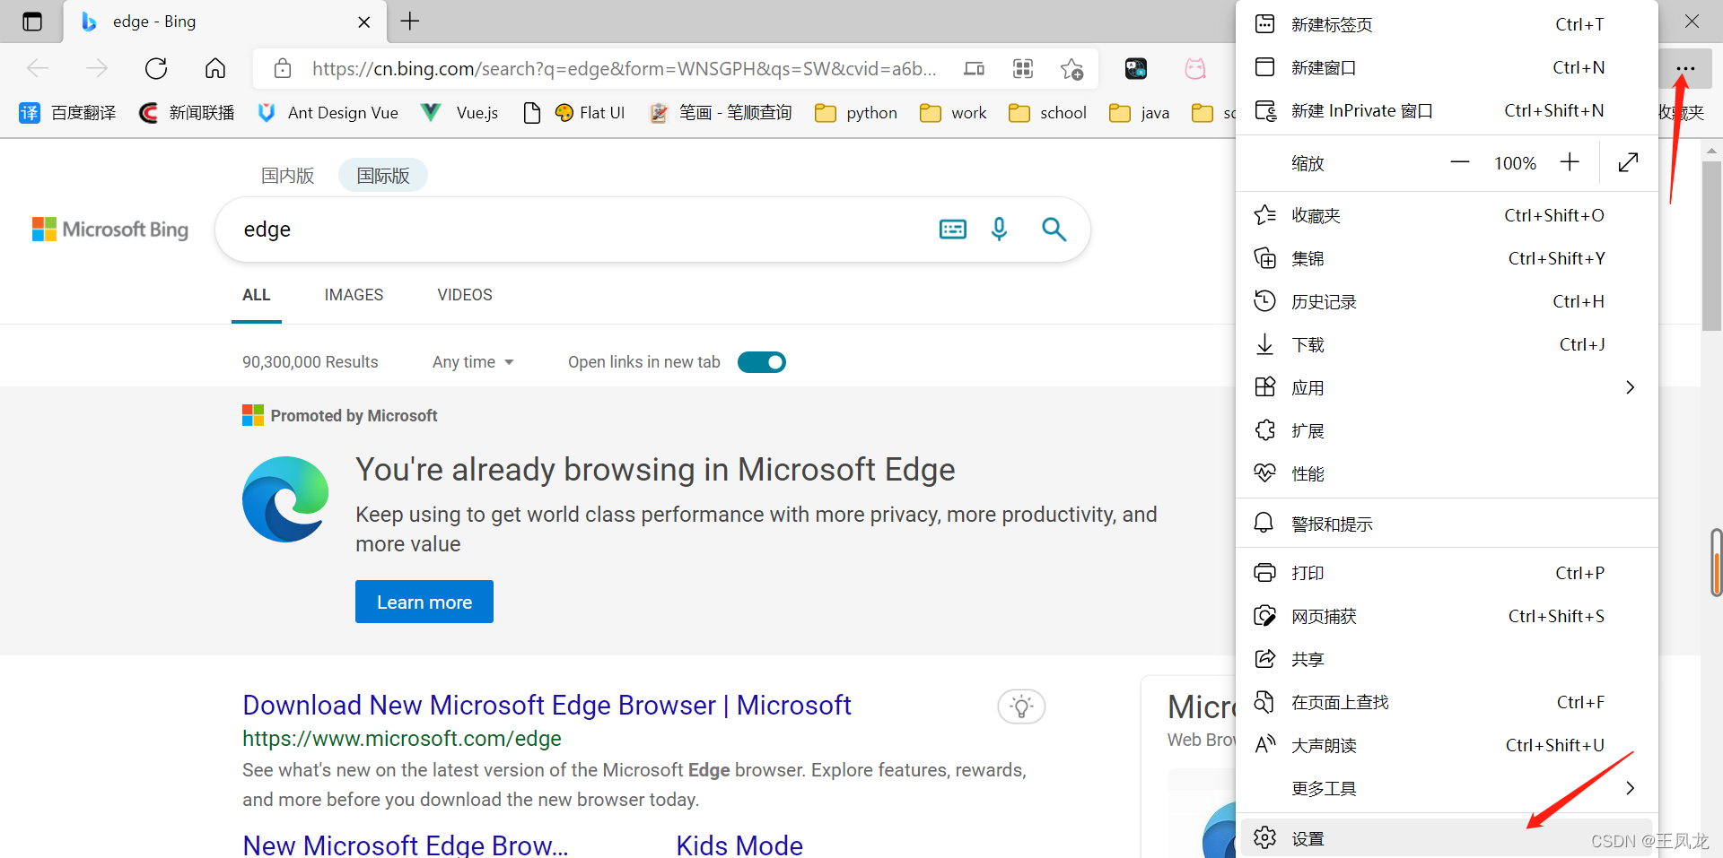Screen dimensions: 1723x858
Task: Open 设置 at menu bottom
Action: (x=1447, y=838)
